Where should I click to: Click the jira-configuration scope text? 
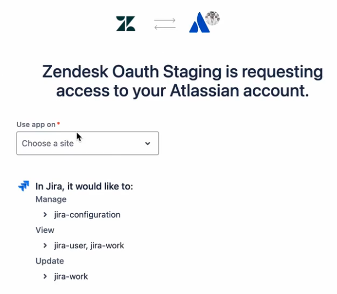[x=87, y=215]
